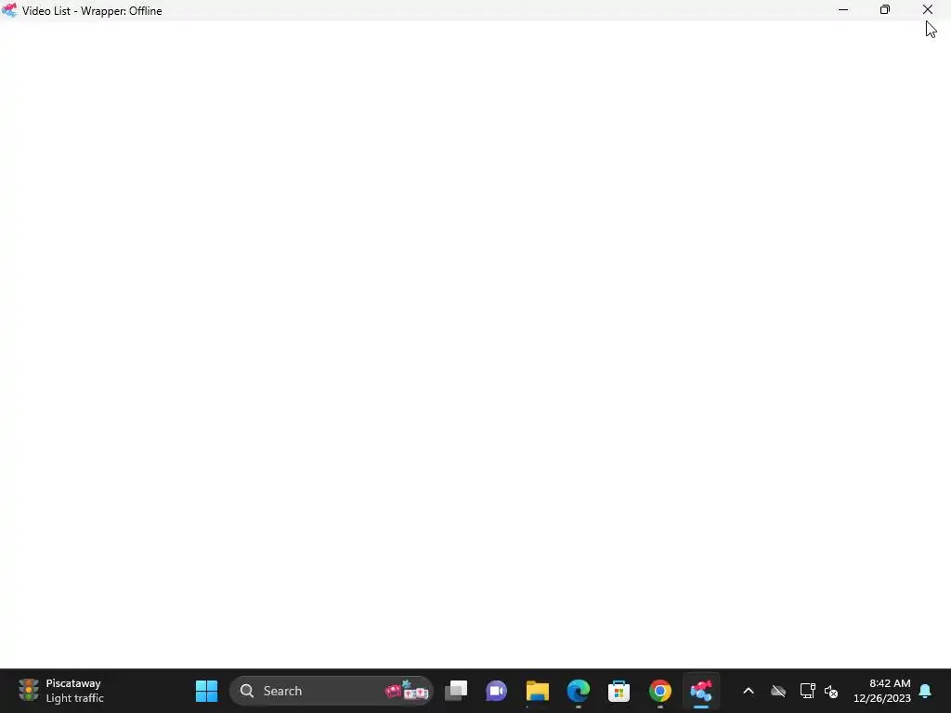The height and width of the screenshot is (713, 951).
Task: Open File Explorer from the taskbar
Action: [538, 691]
